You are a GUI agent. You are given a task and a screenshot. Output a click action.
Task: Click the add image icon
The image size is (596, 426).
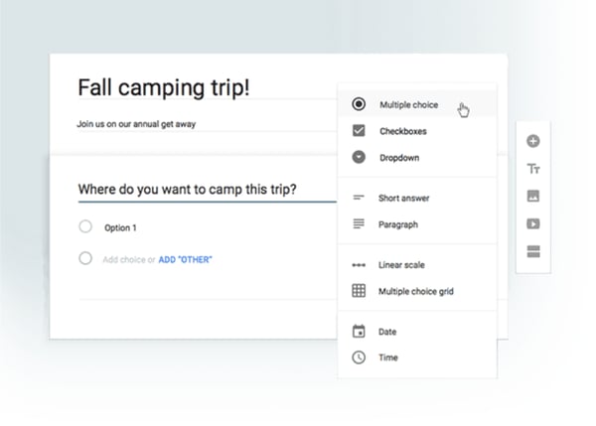tap(533, 197)
